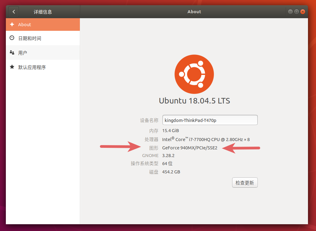Go back using the header arrow button
Viewport: 316px width, 231px height.
tap(14, 12)
